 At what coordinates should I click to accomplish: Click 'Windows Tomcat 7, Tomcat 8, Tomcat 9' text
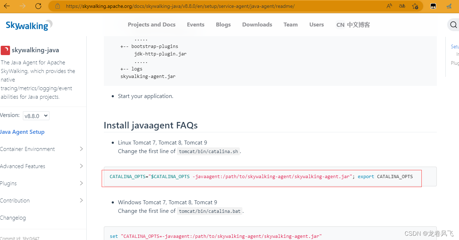[168, 202]
